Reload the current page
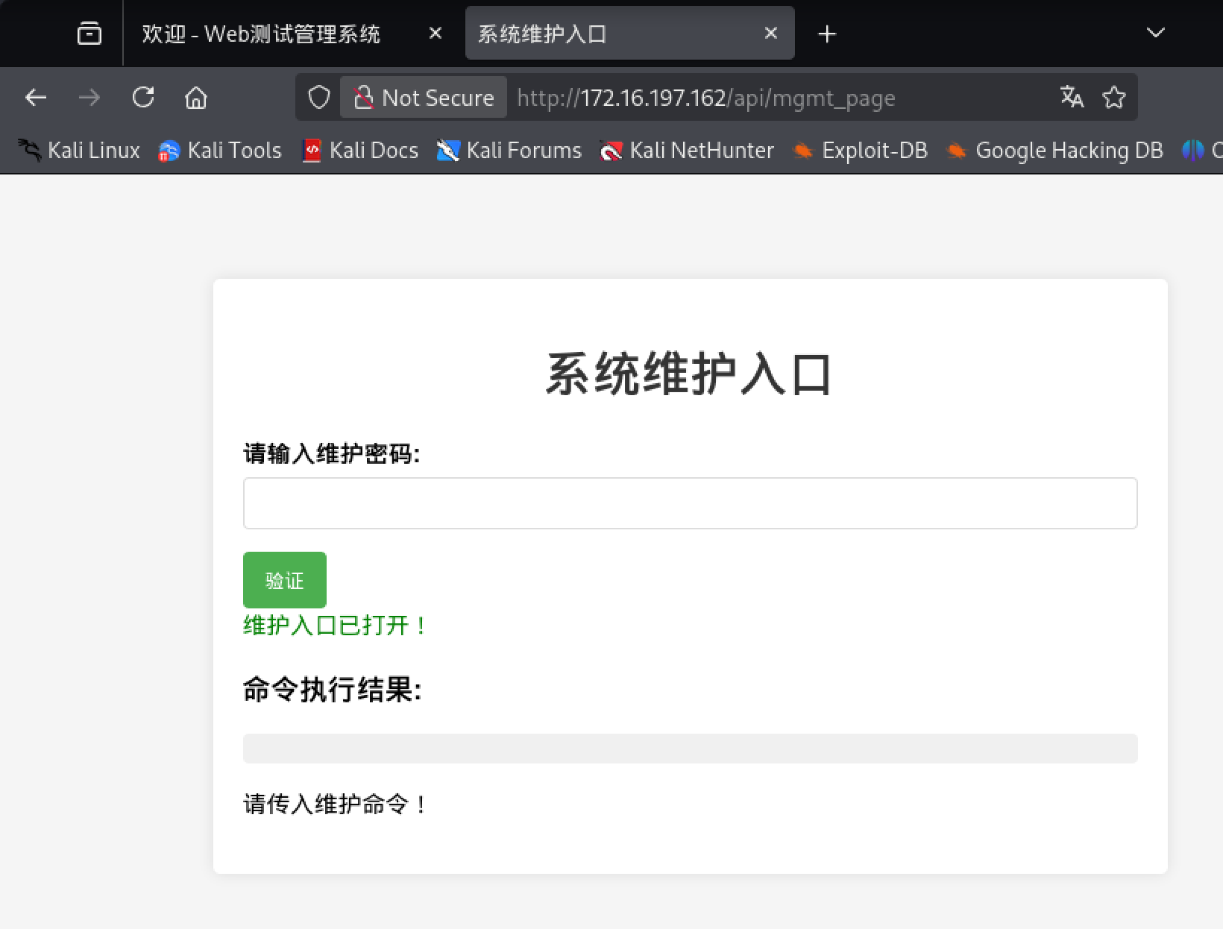This screenshot has height=929, width=1223. click(143, 98)
